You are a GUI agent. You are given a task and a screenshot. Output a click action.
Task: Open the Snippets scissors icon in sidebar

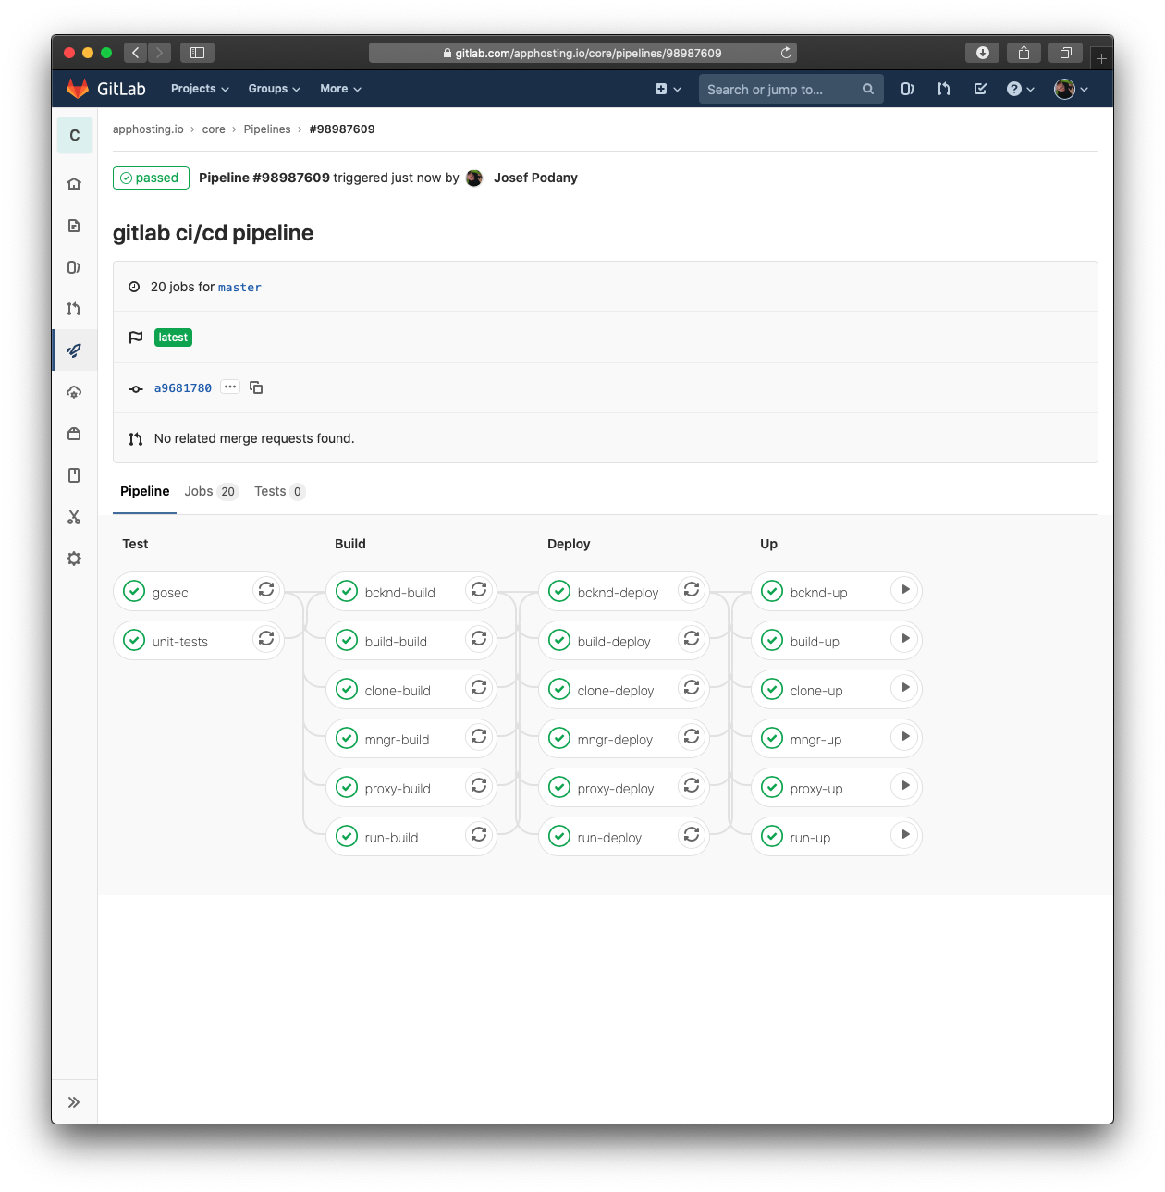click(x=74, y=516)
